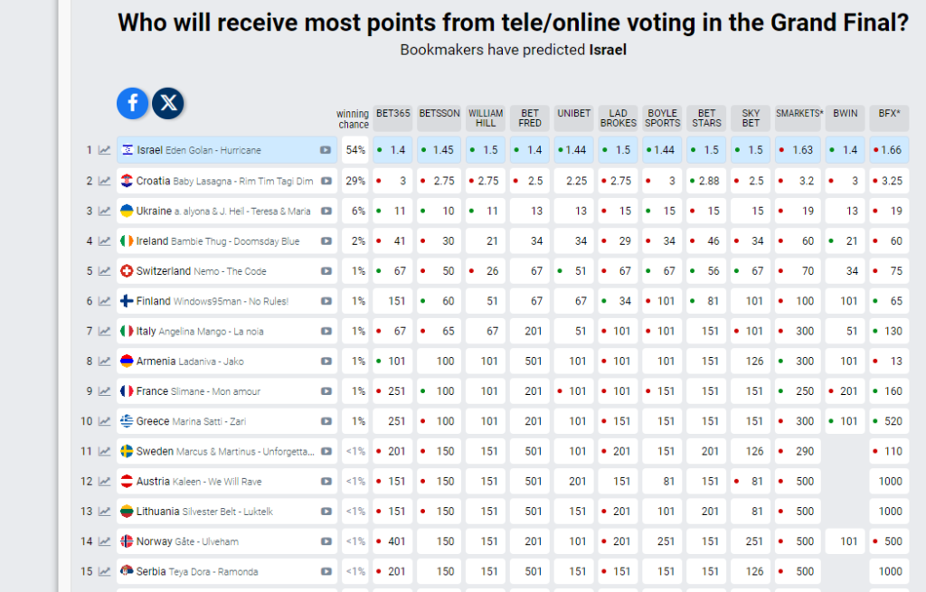Open the SMARKETS exchange header
This screenshot has height=592, width=926.
tap(798, 115)
